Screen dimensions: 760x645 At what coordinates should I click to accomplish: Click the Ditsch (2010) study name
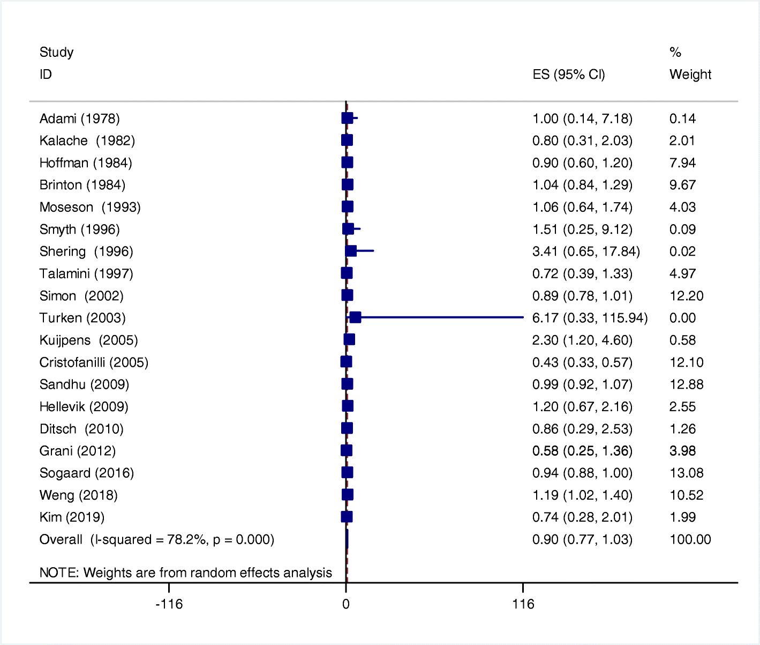coord(81,429)
